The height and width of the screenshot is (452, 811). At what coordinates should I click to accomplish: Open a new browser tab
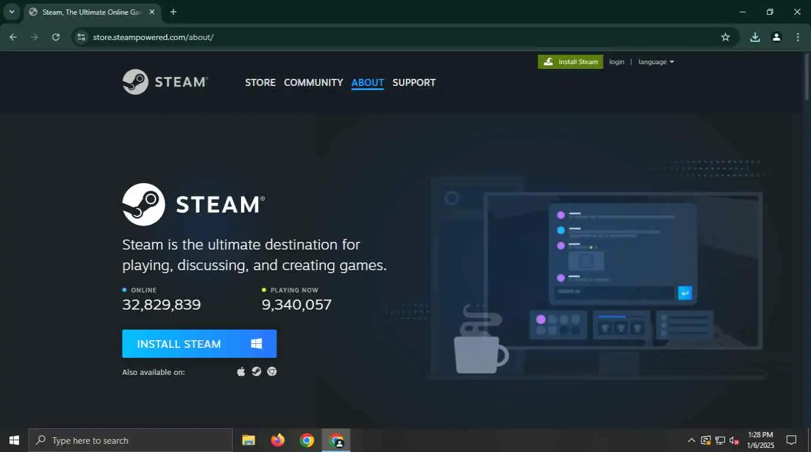pos(173,12)
